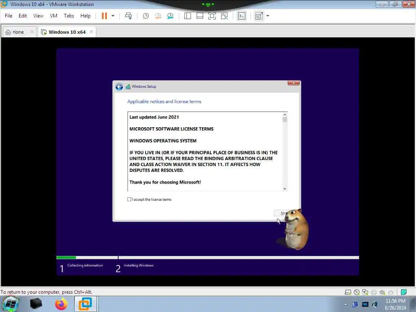Close the Home tab
The width and height of the screenshot is (416, 312).
tap(32, 32)
